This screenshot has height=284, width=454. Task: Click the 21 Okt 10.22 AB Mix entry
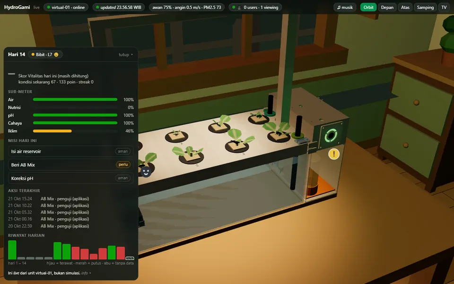coord(49,205)
